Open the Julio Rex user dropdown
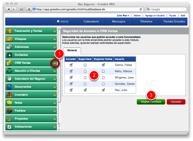Screen dimensions: 193x141 (x=122, y=16)
